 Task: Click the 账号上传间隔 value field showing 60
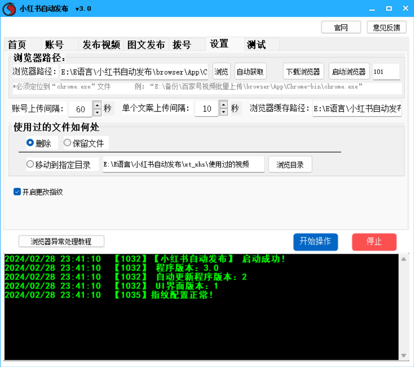click(80, 109)
